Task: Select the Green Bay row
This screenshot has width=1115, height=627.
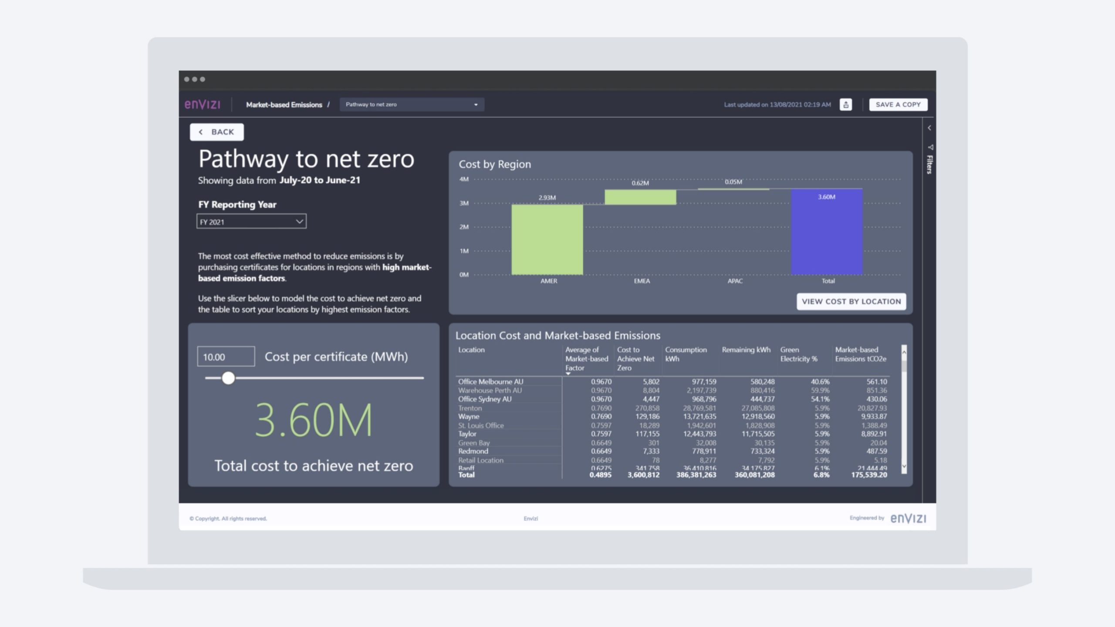Action: [x=672, y=443]
